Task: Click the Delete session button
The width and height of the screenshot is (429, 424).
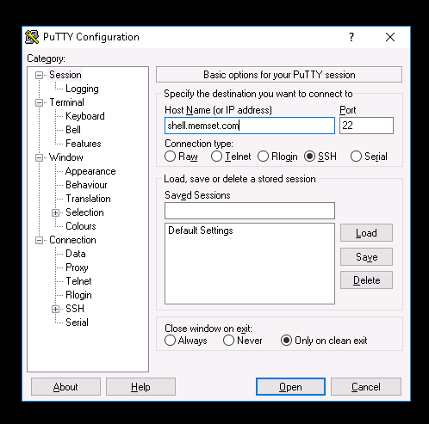Action: coord(366,280)
